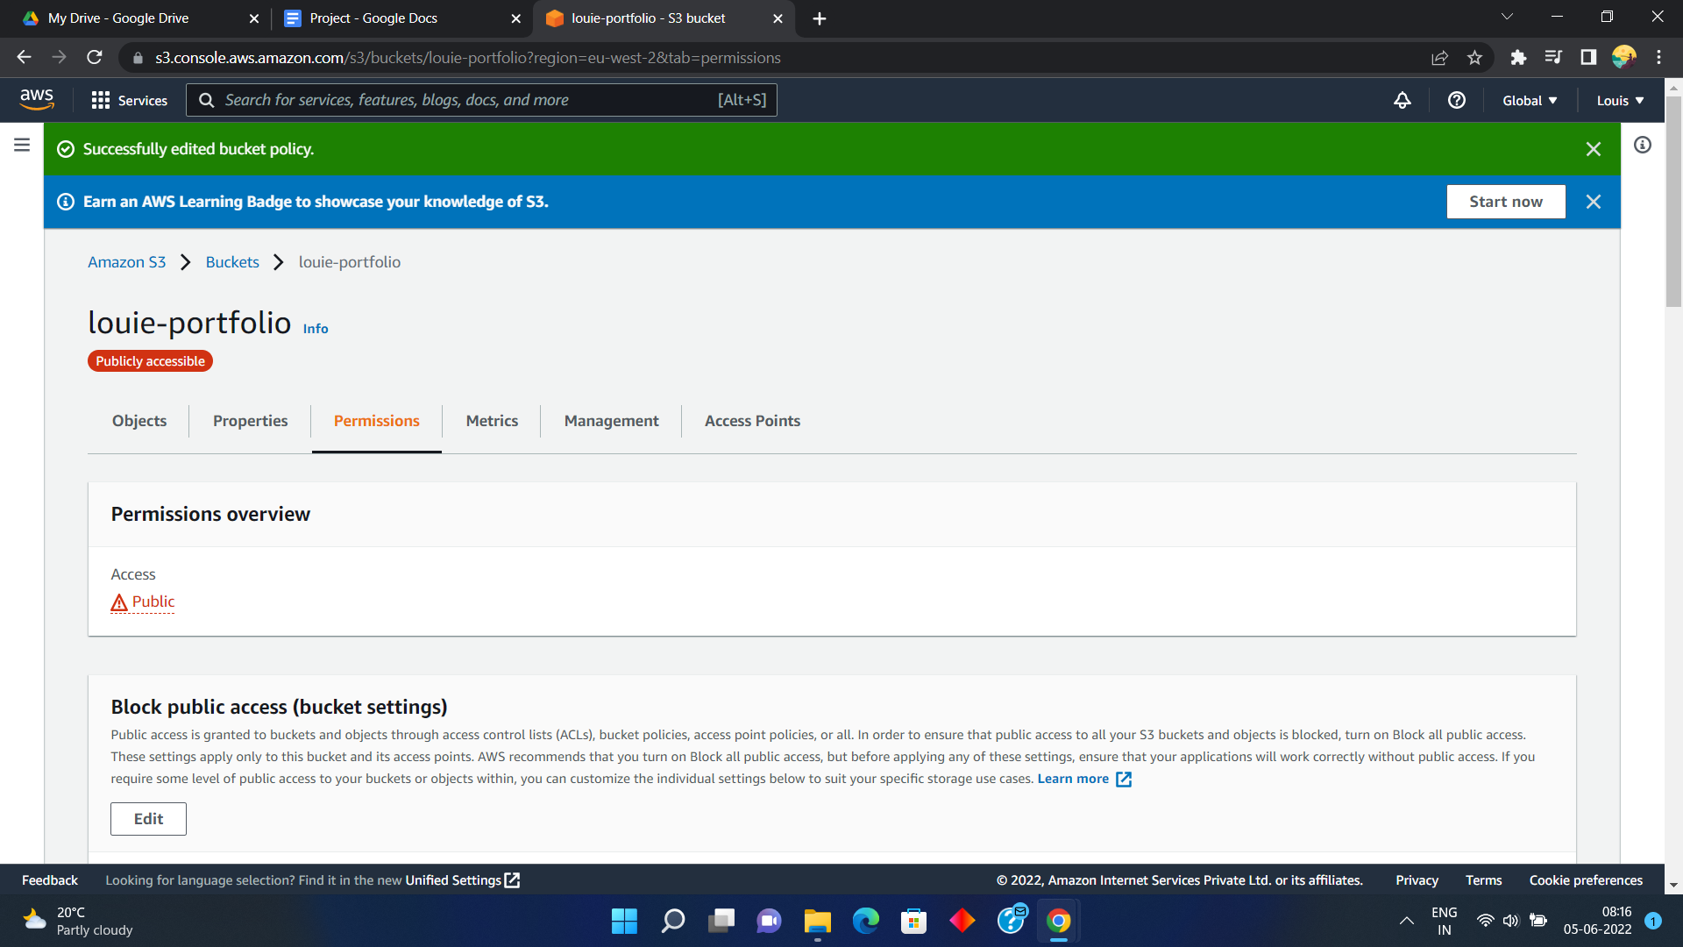1683x947 pixels.
Task: Click the AWS logo home icon
Action: click(x=37, y=99)
